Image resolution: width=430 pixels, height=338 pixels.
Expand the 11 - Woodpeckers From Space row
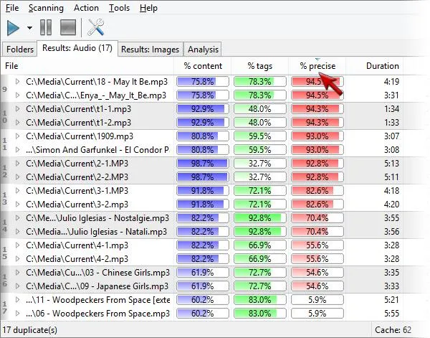click(x=17, y=300)
